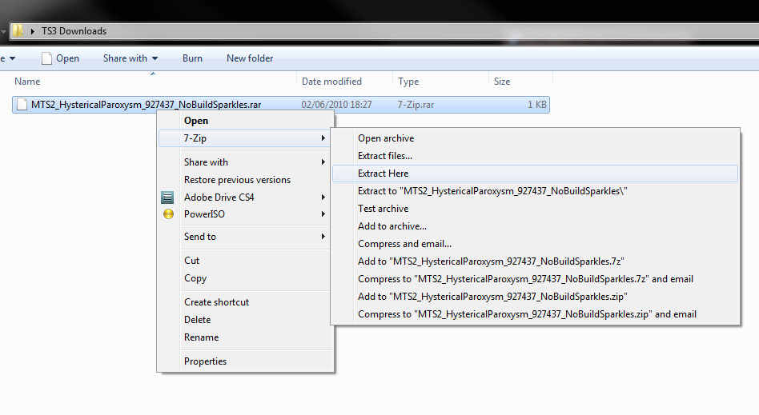Expand the Send to submenu
Image resolution: width=759 pixels, height=415 pixels.
coord(323,237)
